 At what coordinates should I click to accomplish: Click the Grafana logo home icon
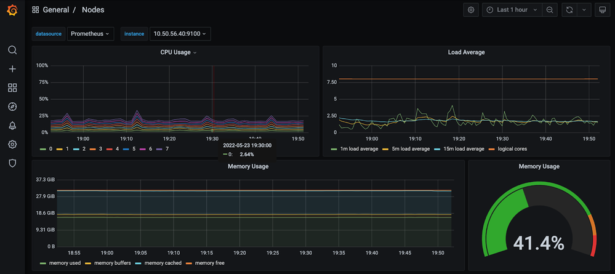pos(12,10)
